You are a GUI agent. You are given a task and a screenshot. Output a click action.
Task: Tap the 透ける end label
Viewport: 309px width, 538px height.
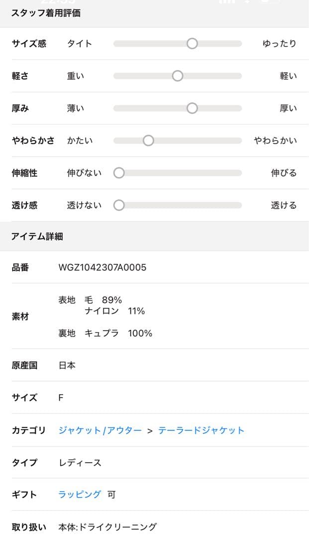(284, 205)
